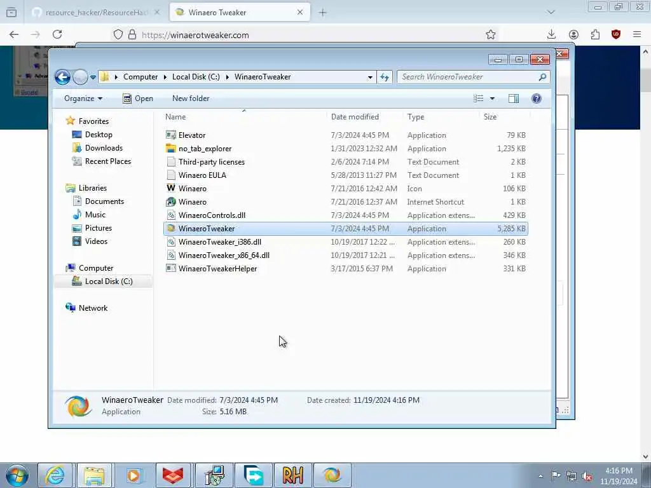This screenshot has height=488, width=651.
Task: Click the Explorer Help question mark icon
Action: pyautogui.click(x=536, y=98)
